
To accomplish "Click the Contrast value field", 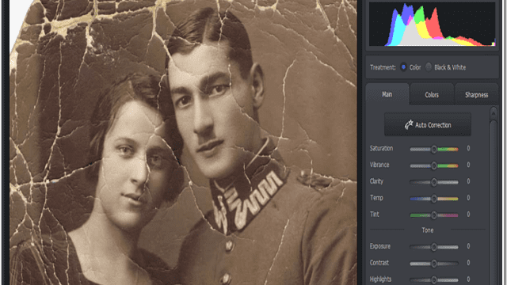I will click(468, 263).
